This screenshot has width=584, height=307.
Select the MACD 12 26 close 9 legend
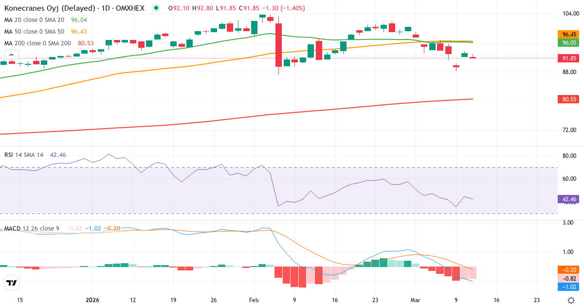click(x=32, y=229)
